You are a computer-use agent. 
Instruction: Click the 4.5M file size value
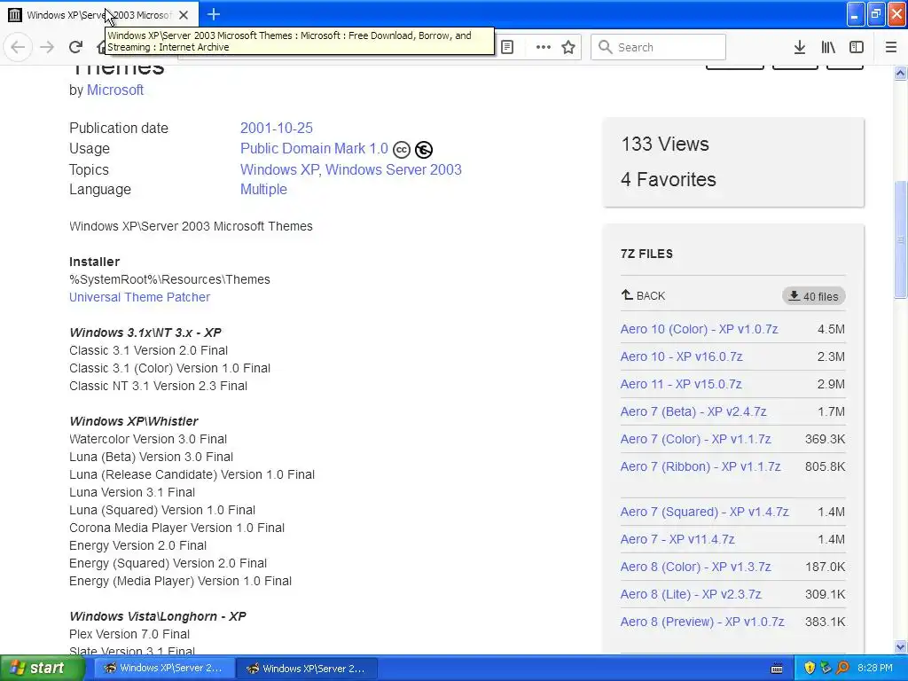click(x=831, y=330)
